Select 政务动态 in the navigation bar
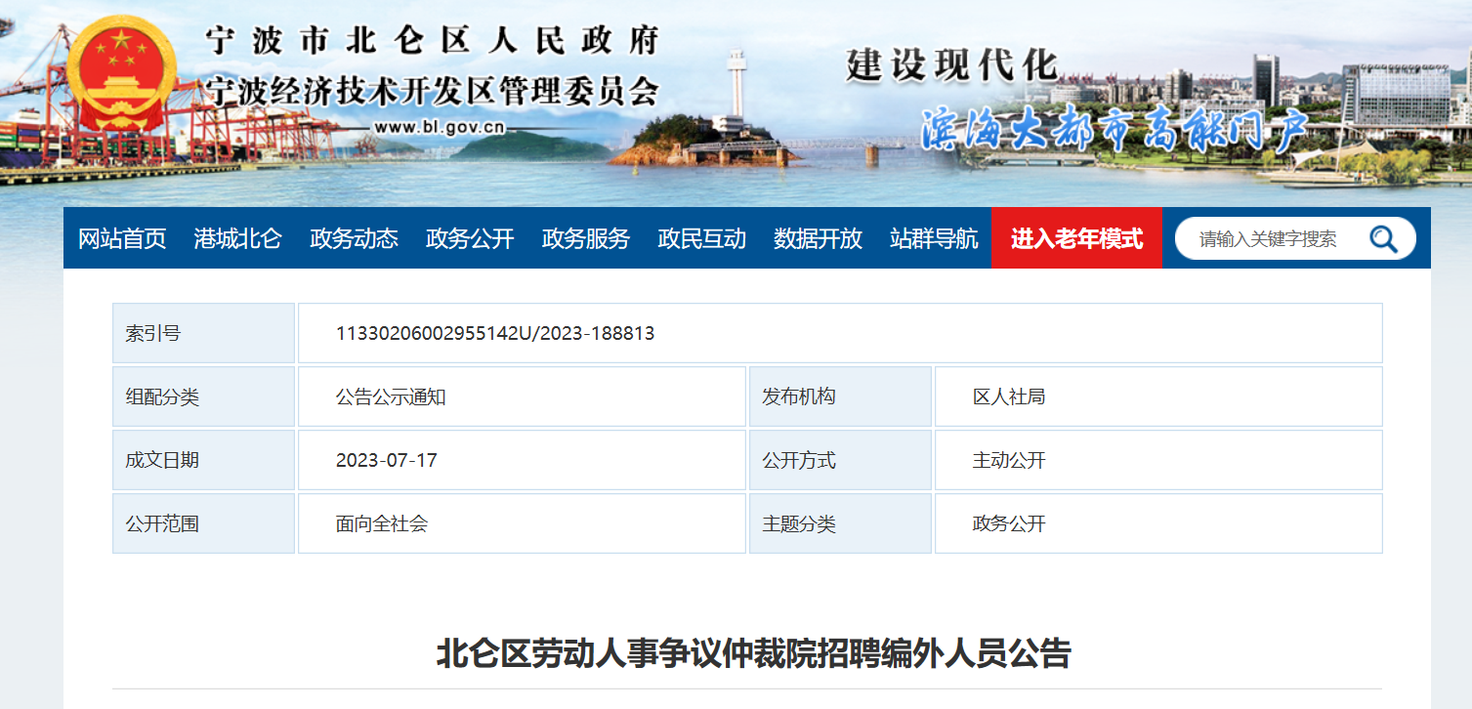Viewport: 1472px width, 709px height. [x=354, y=238]
